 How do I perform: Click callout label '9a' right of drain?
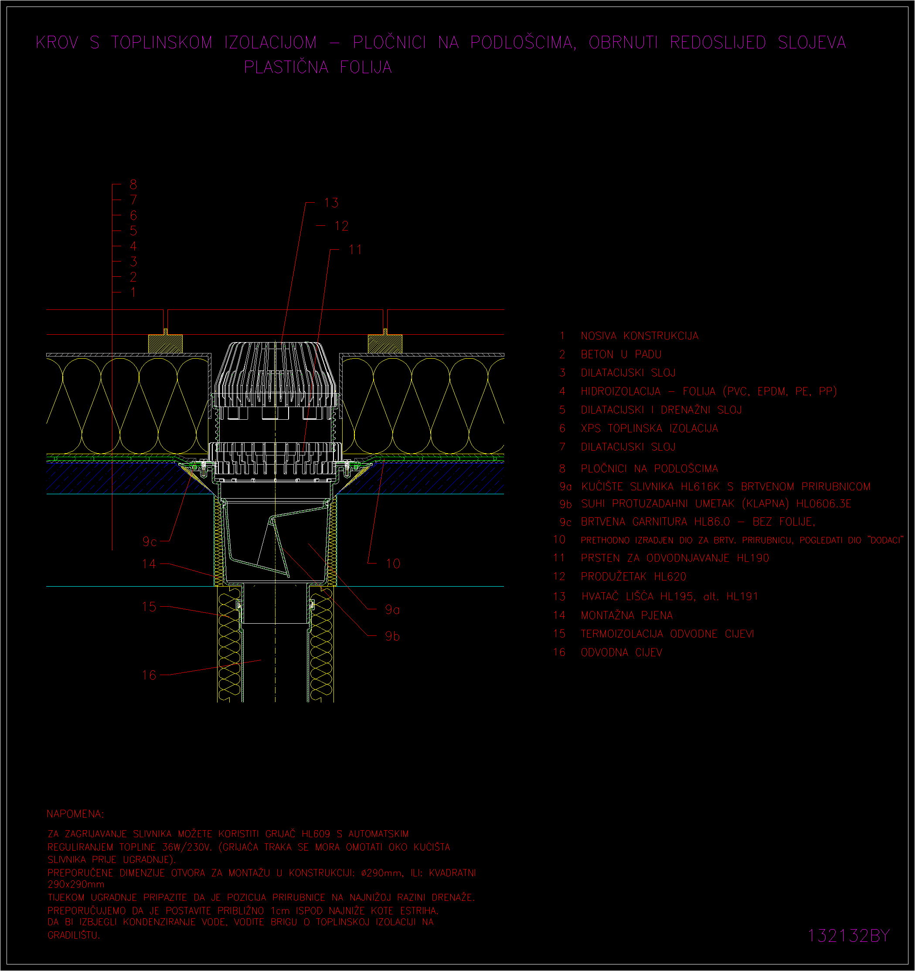(x=392, y=610)
